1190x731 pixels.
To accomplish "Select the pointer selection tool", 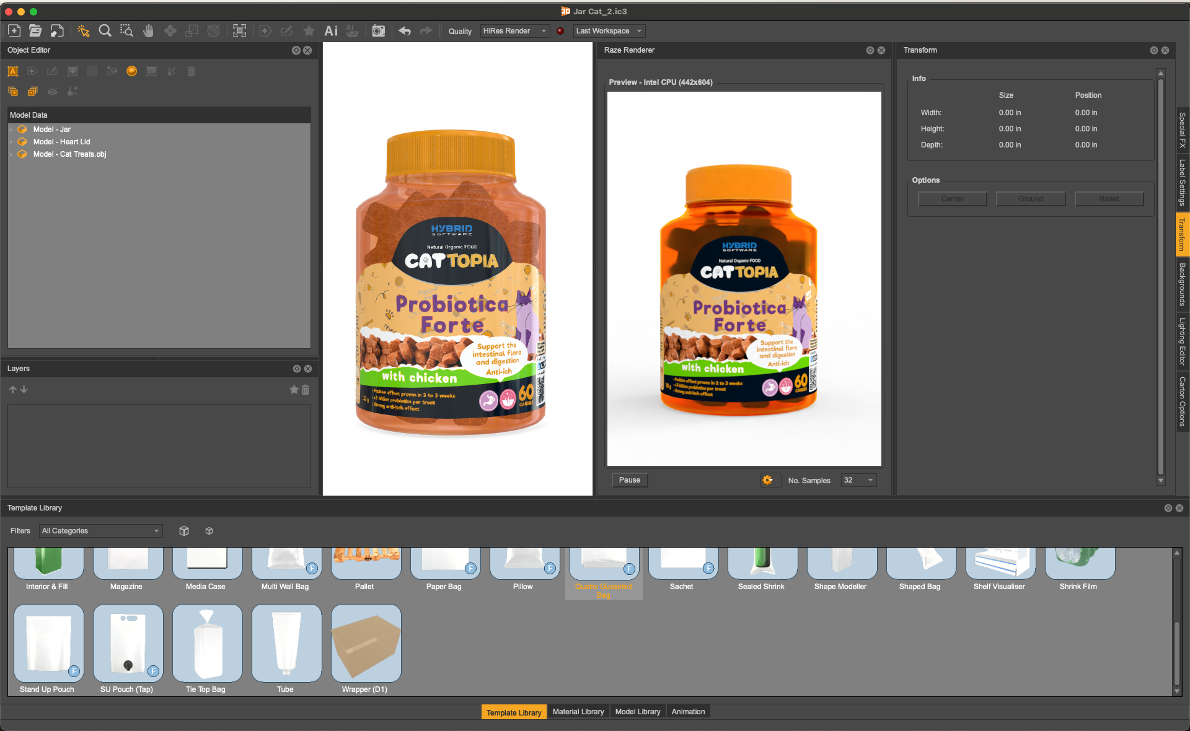I will [x=83, y=30].
